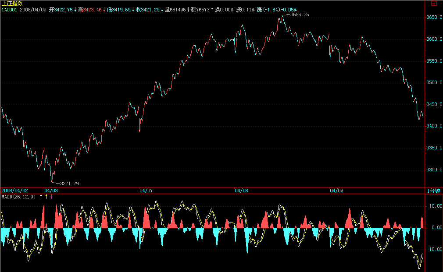Click the 3656.35 high price marker
Image resolution: width=443 pixels, height=272 pixels.
pos(300,14)
